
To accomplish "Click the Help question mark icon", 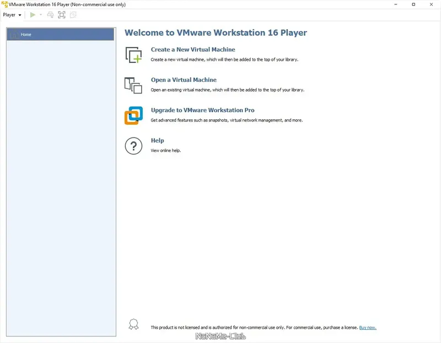I will coord(133,146).
